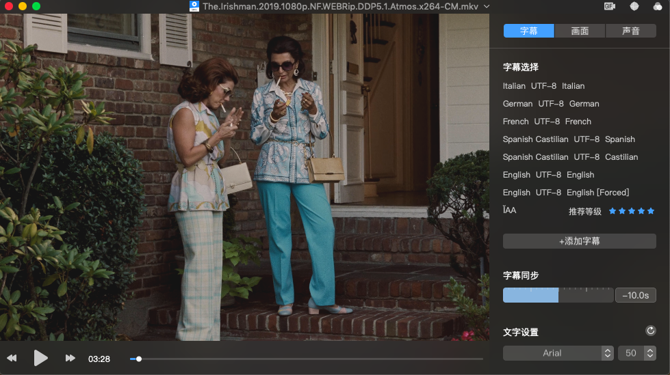Select the 字幕 tab
The image size is (670, 375).
coord(528,31)
